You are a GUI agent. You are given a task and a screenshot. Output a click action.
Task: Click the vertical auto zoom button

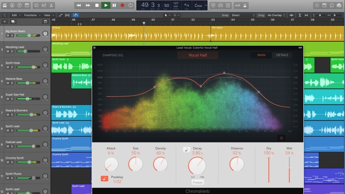click(300, 15)
